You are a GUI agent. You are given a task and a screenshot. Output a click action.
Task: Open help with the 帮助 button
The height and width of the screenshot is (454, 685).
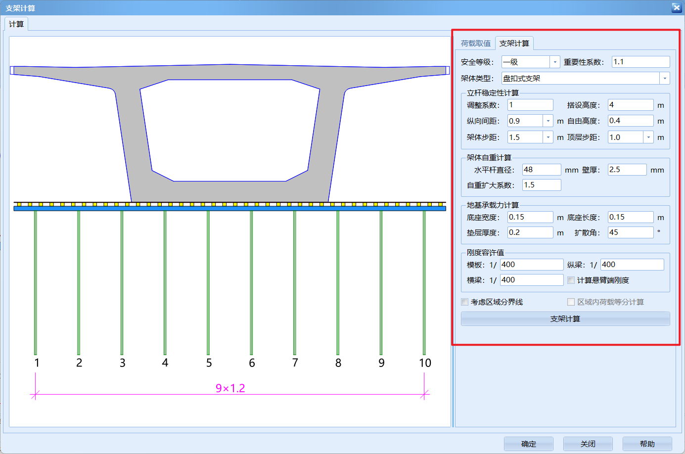[x=647, y=444]
